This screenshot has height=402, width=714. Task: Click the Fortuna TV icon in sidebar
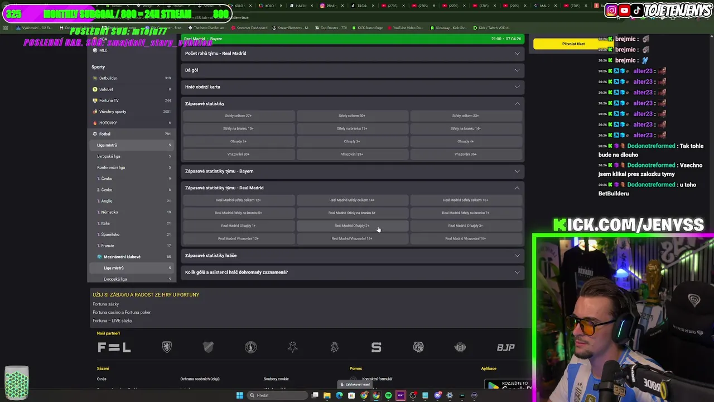[95, 100]
